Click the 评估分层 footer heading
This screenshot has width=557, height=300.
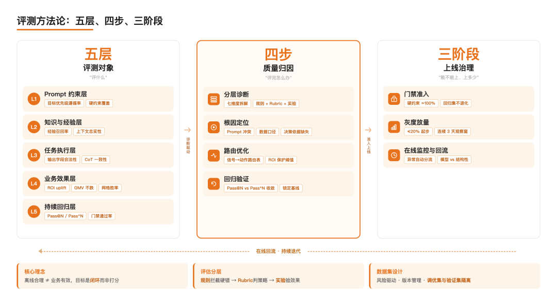coord(210,272)
